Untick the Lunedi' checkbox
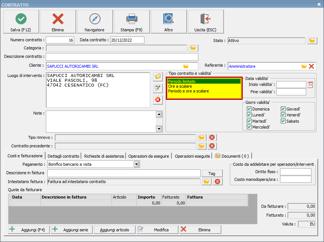This screenshot has width=324, height=242. (x=249, y=115)
